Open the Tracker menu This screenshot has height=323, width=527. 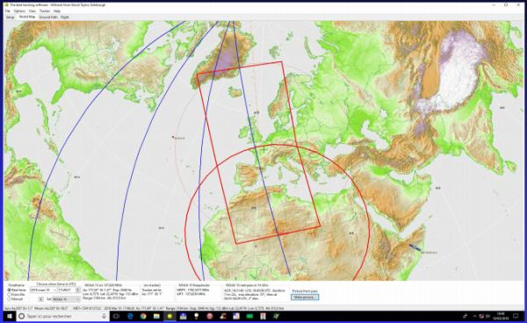point(45,11)
